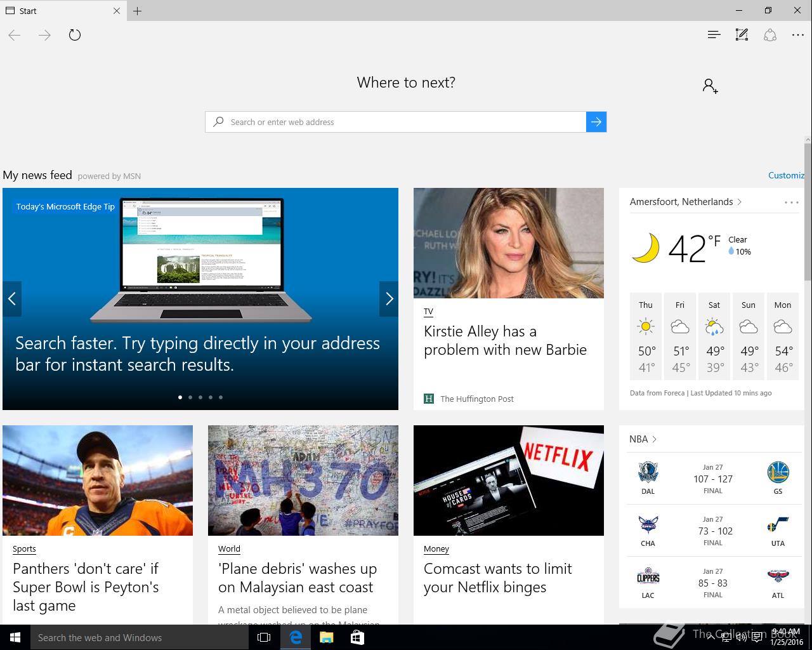This screenshot has width=812, height=650.
Task: Click the Huffington Post source label
Action: point(477,399)
